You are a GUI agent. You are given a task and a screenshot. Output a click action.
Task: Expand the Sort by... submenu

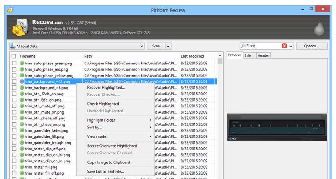coord(150,127)
